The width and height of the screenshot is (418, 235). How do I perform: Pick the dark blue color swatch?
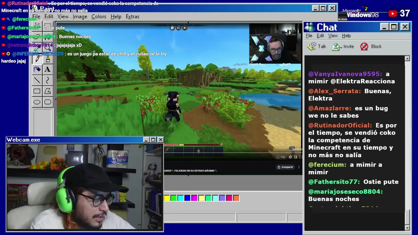[x=187, y=198]
